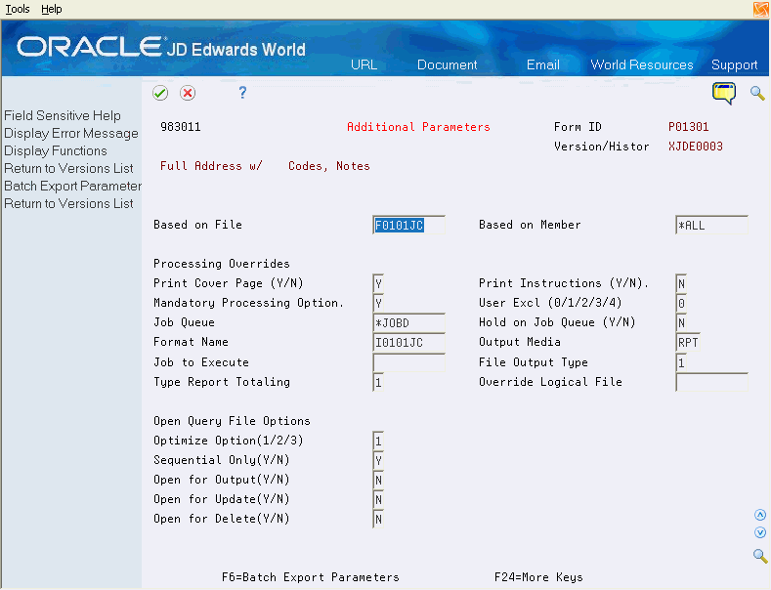Screen dimensions: 771x590
Task: Open the Support header link
Action: click(x=734, y=64)
